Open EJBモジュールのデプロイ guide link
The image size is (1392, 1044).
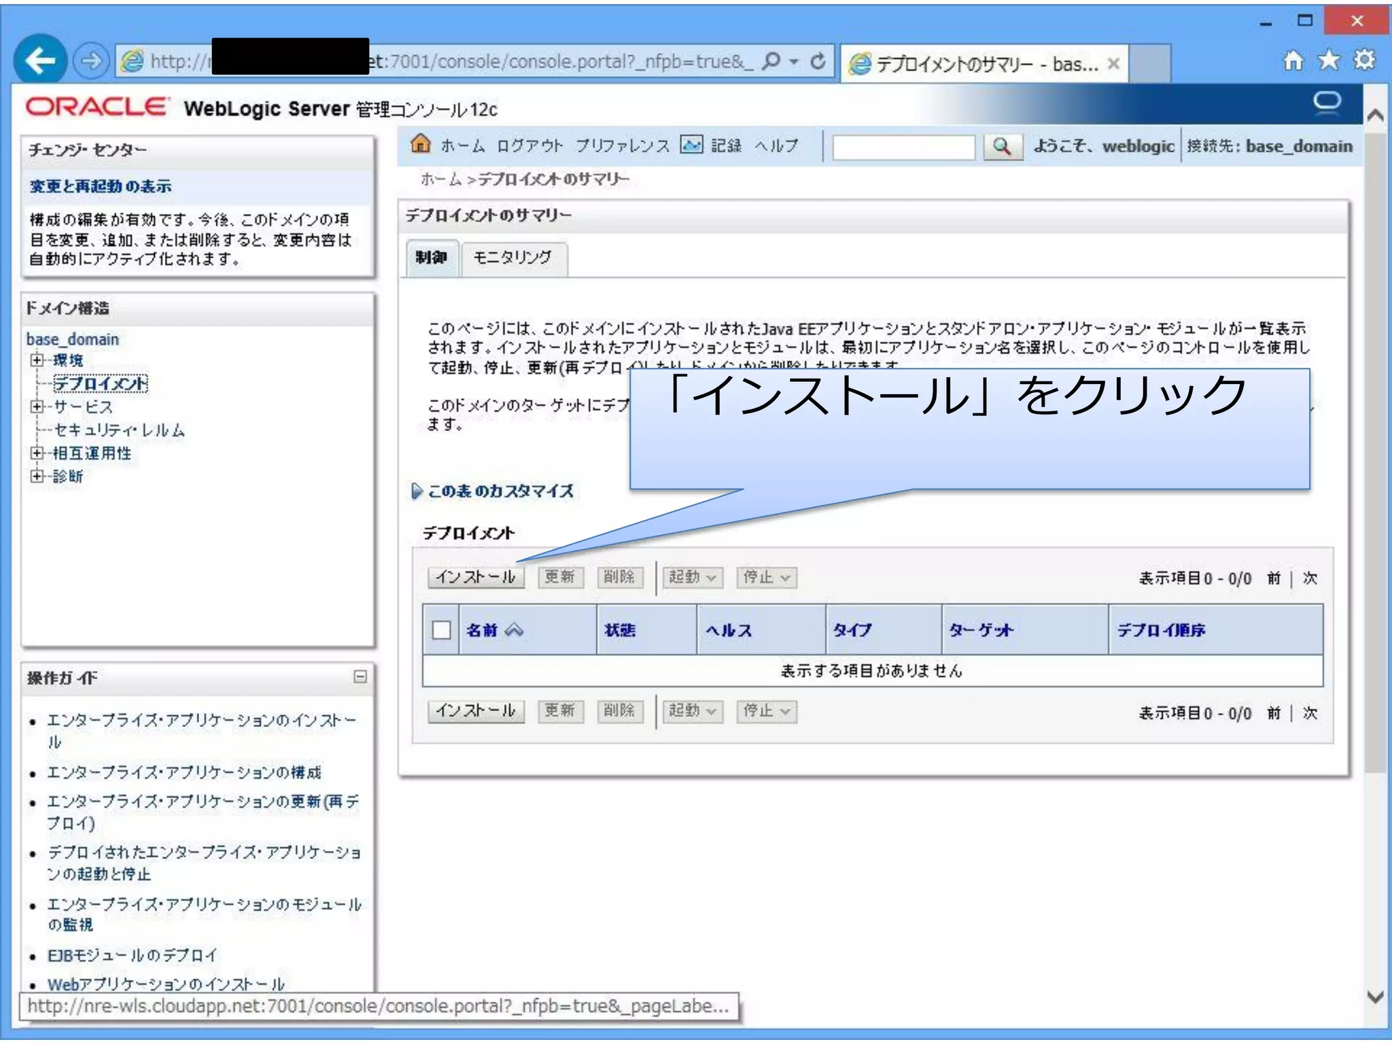click(133, 955)
